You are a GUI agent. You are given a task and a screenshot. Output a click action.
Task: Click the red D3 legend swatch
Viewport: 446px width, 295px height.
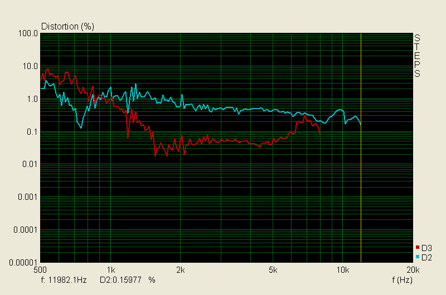tap(418, 247)
